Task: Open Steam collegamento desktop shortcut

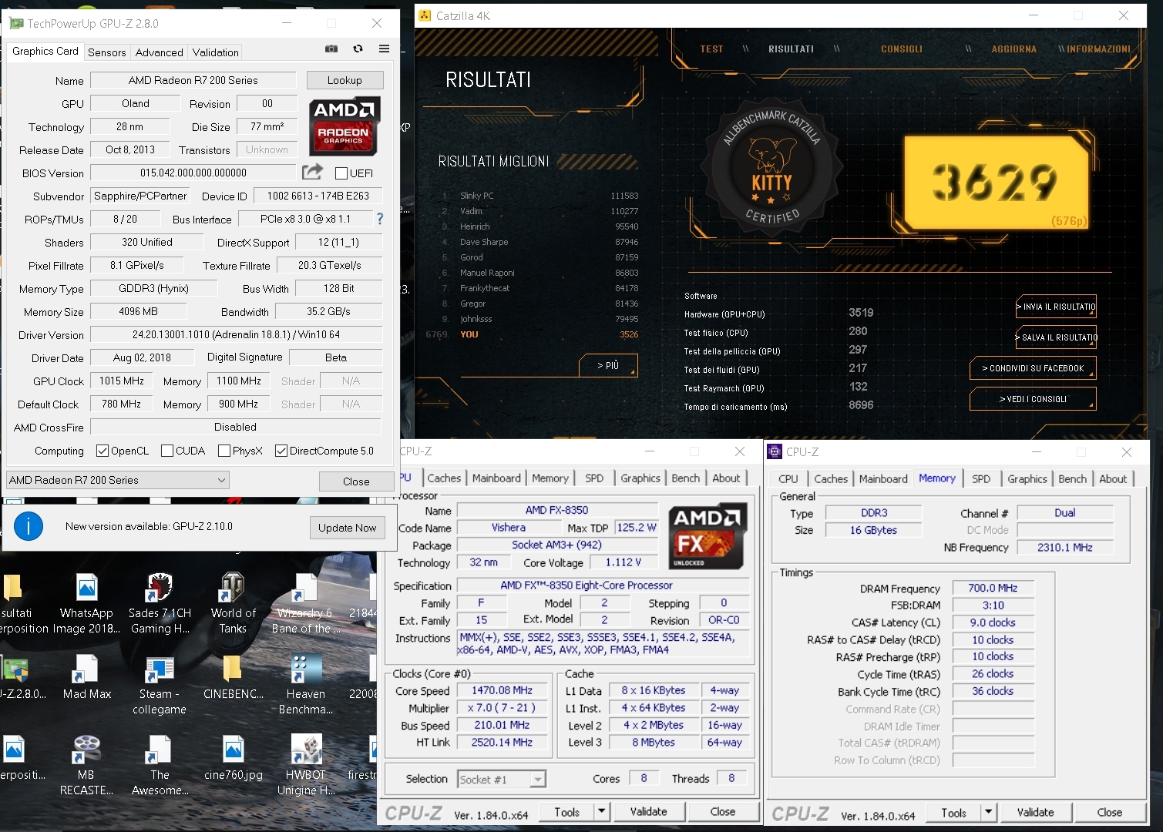Action: pyautogui.click(x=159, y=686)
